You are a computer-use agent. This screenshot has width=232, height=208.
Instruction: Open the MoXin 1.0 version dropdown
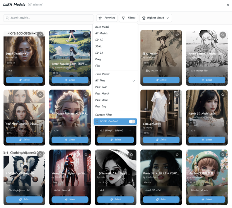161,71
